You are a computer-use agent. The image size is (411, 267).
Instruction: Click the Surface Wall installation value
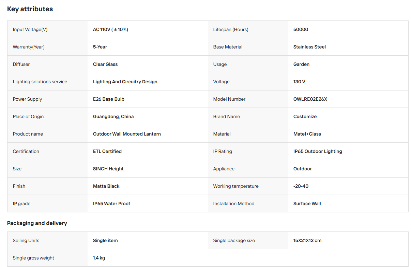pos(307,203)
